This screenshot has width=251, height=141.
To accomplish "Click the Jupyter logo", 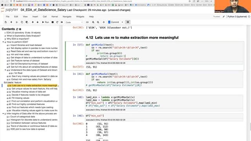I will [9, 10].
